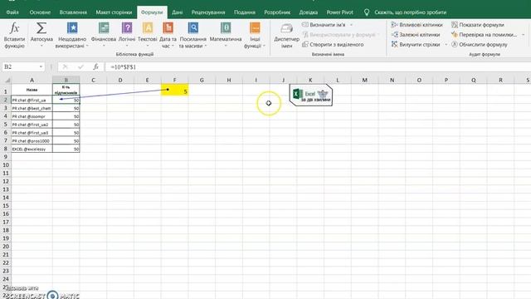The width and height of the screenshot is (531, 299).
Task: Select cell 'PR chat @pros1000'
Action: tap(32, 140)
